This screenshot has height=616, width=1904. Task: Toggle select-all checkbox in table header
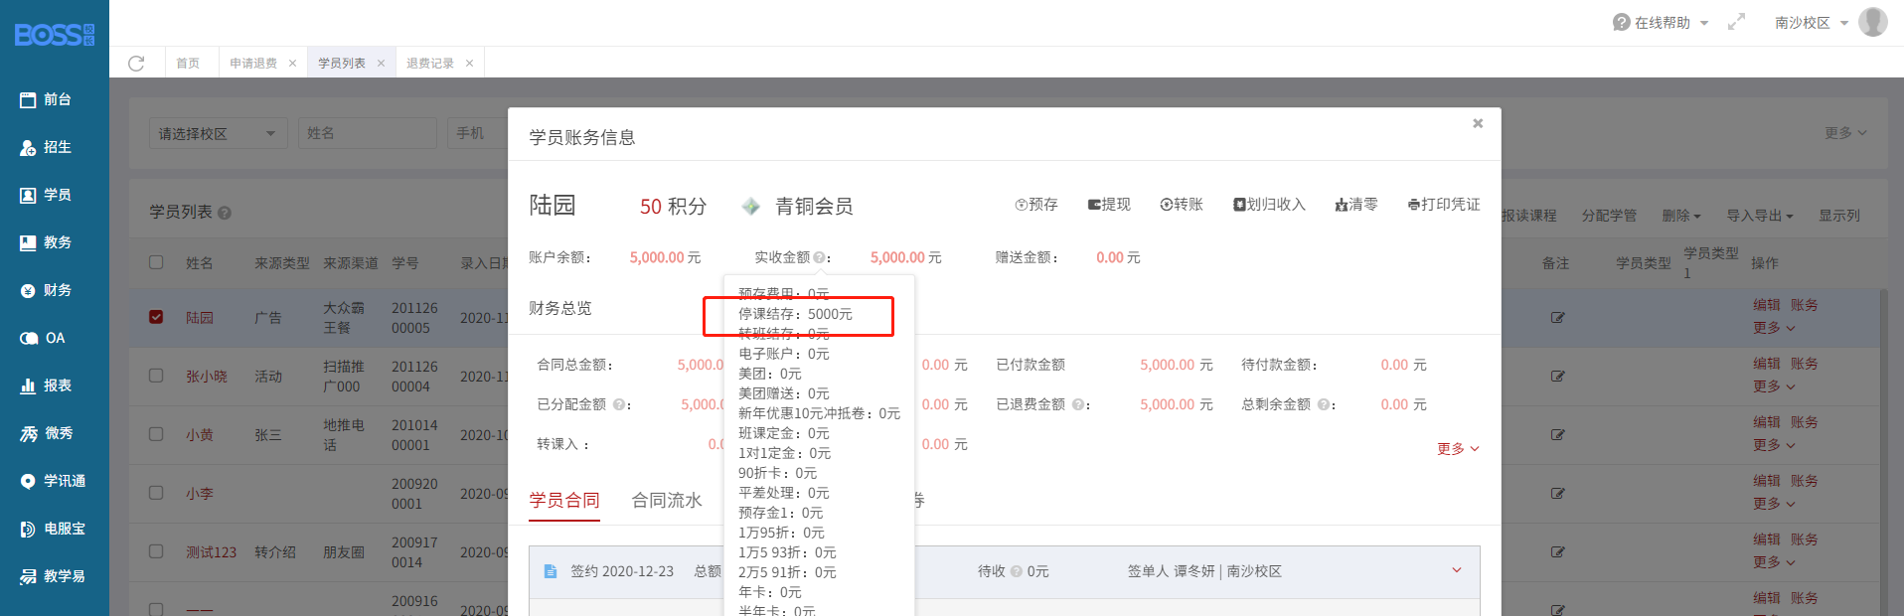pyautogui.click(x=156, y=262)
